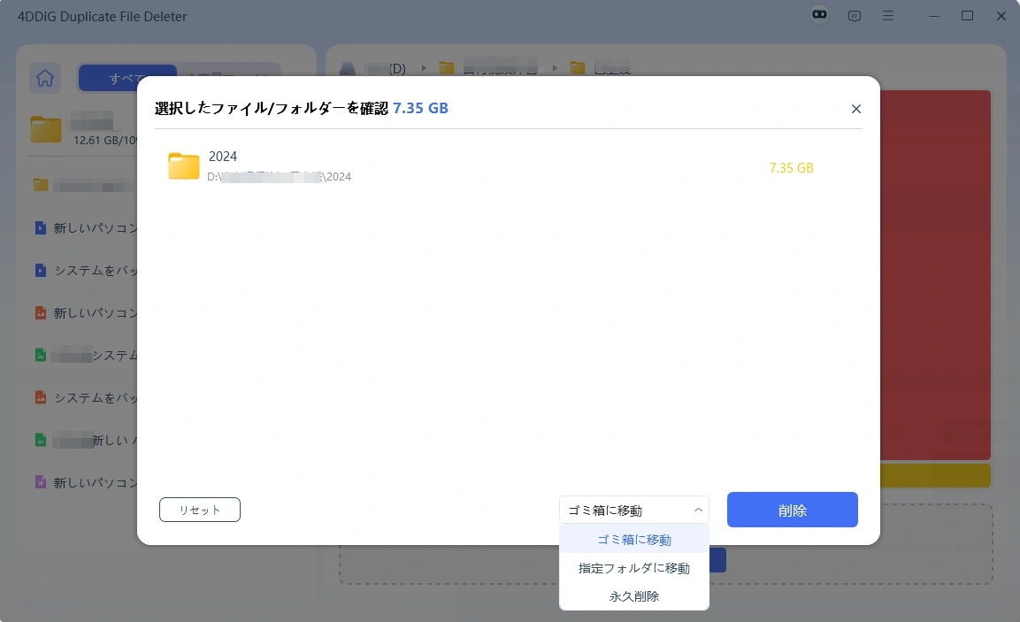1020x622 pixels.
Task: Click first 新しいパソコン video file icon
Action: point(41,227)
